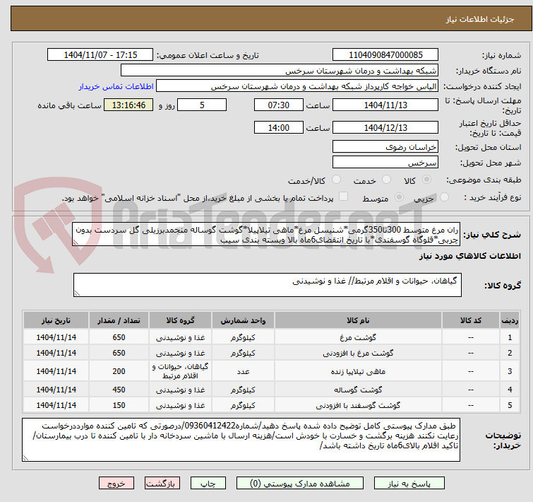
Task: Click the شرح کلی نیاز description box
Action: (266, 235)
